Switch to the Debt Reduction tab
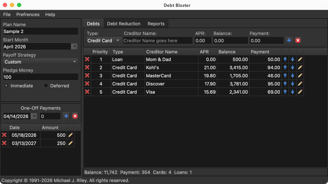Viewport: 328px width, 184px height. [124, 24]
